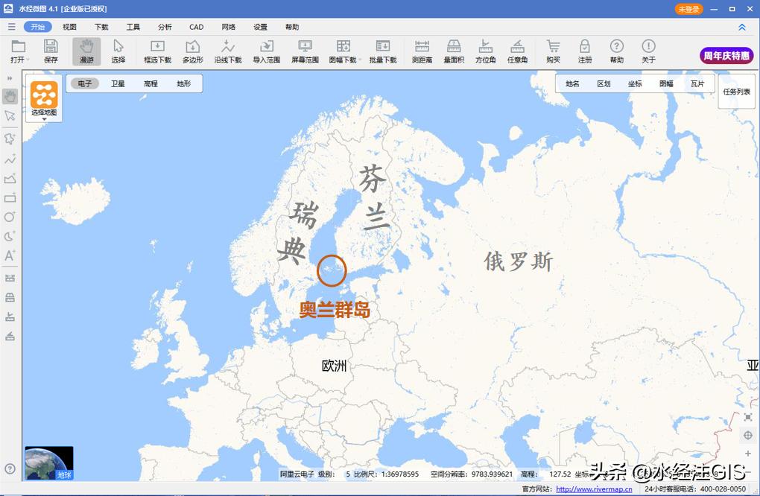Click the 测距离 distance measurement icon
760x496 pixels.
click(422, 51)
